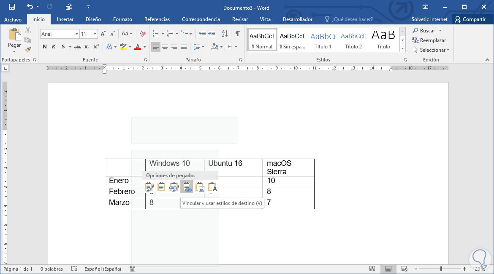Screen dimensions: 494x274
Task: Open shading paint bucket
Action: coord(214,47)
